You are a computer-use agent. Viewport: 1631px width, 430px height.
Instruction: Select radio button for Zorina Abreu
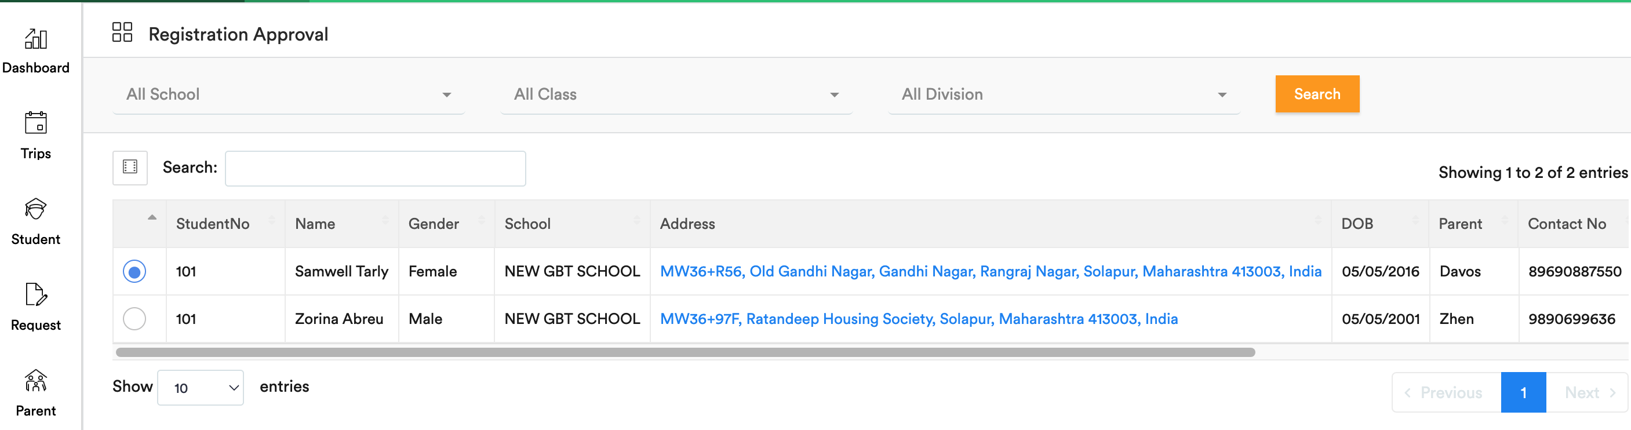[134, 319]
